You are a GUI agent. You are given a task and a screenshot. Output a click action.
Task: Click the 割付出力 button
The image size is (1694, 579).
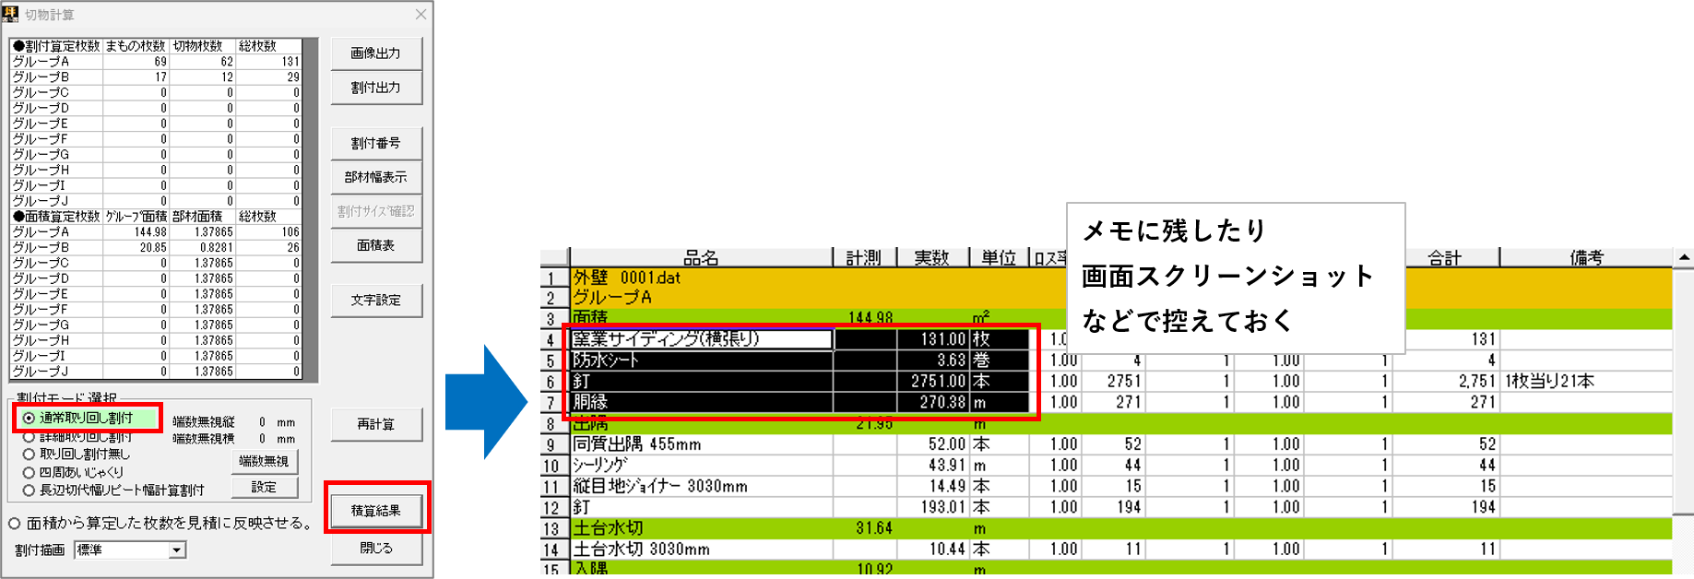[x=376, y=88]
